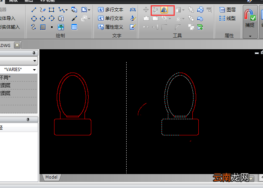Toggle the pin on the upper left panel
The image size is (263, 188).
(x=34, y=53)
